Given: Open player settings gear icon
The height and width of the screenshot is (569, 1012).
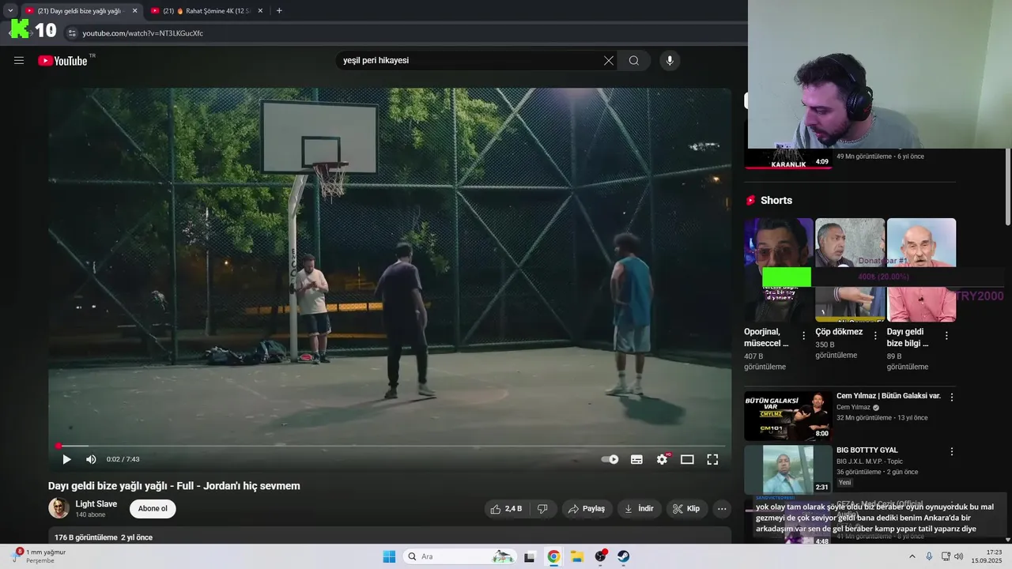Looking at the screenshot, I should click(663, 459).
